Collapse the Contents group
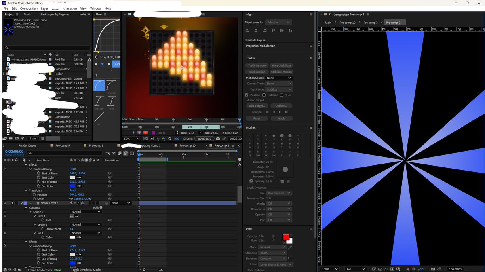This screenshot has width=485, height=272. pyautogui.click(x=26, y=207)
